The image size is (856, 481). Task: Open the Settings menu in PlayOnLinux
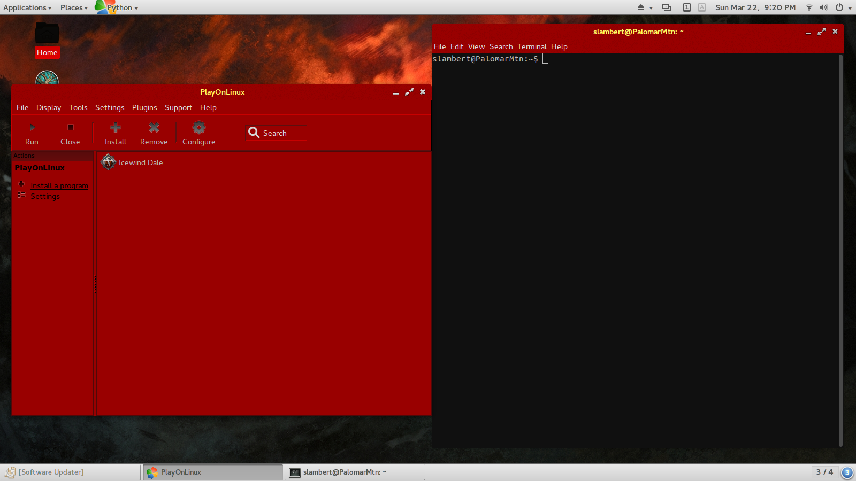[x=110, y=107]
